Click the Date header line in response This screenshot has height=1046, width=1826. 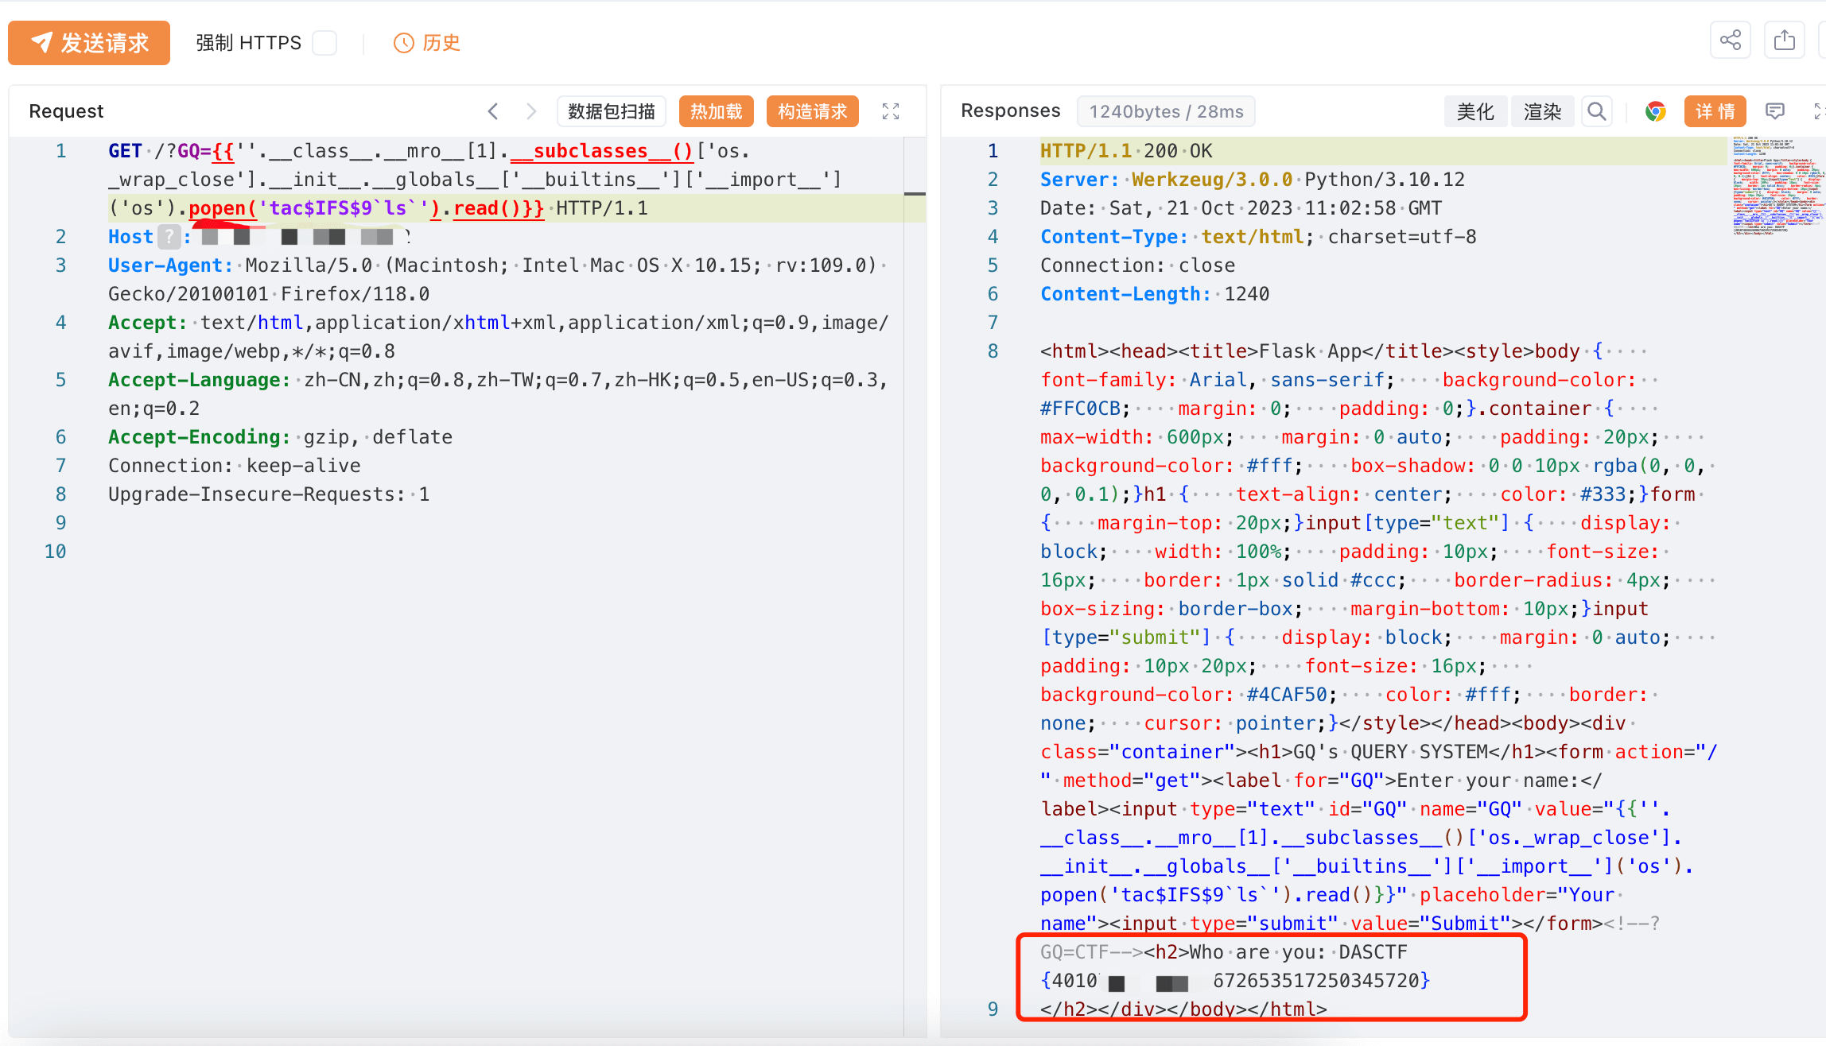click(x=1241, y=208)
